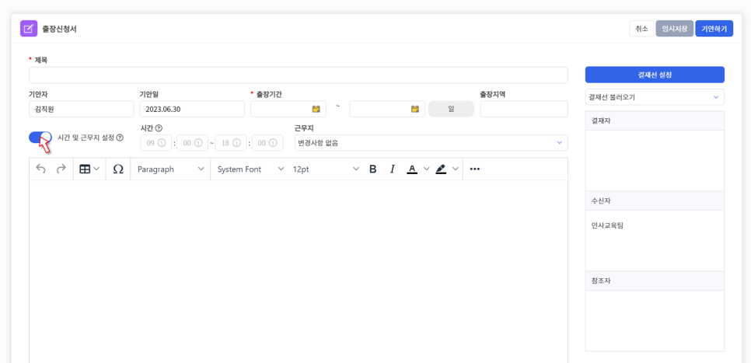
Task: Open the 근무지 dropdown showing 변경사항 없음
Action: [x=431, y=143]
